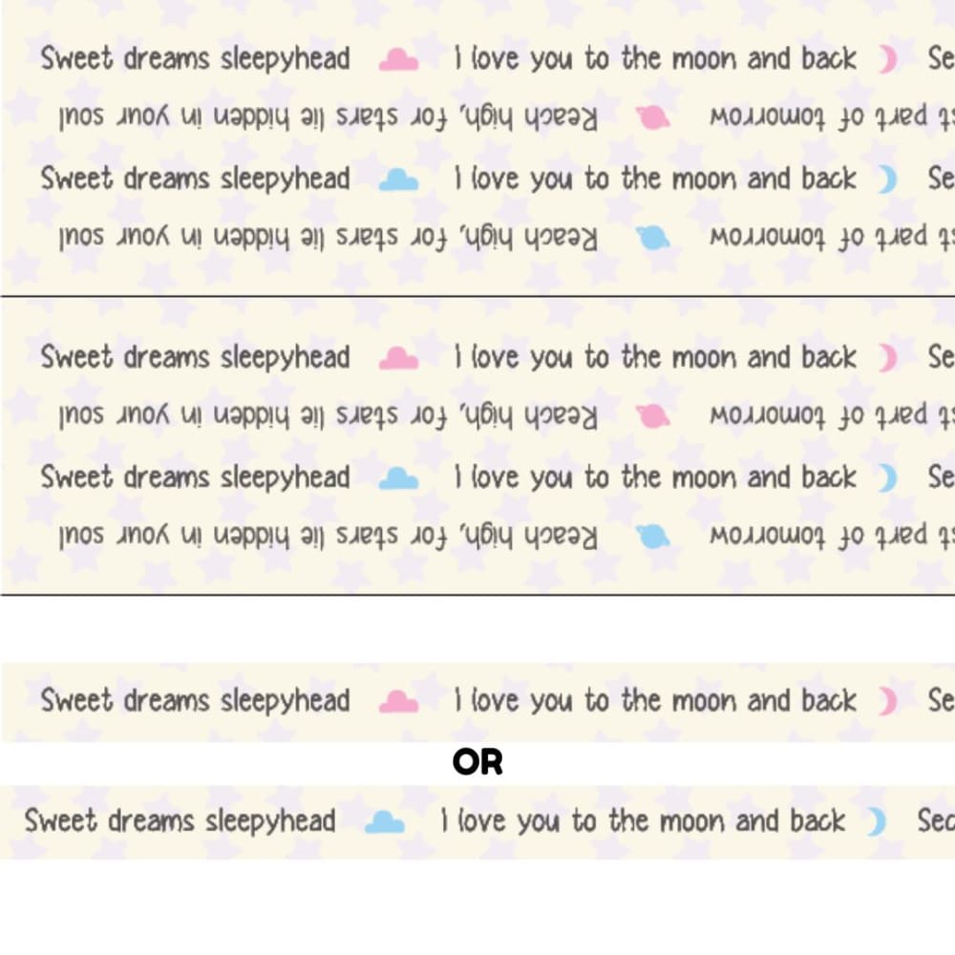Click the blue cloud in the middle panel
Image resolution: width=955 pixels, height=955 pixels.
pos(398,477)
